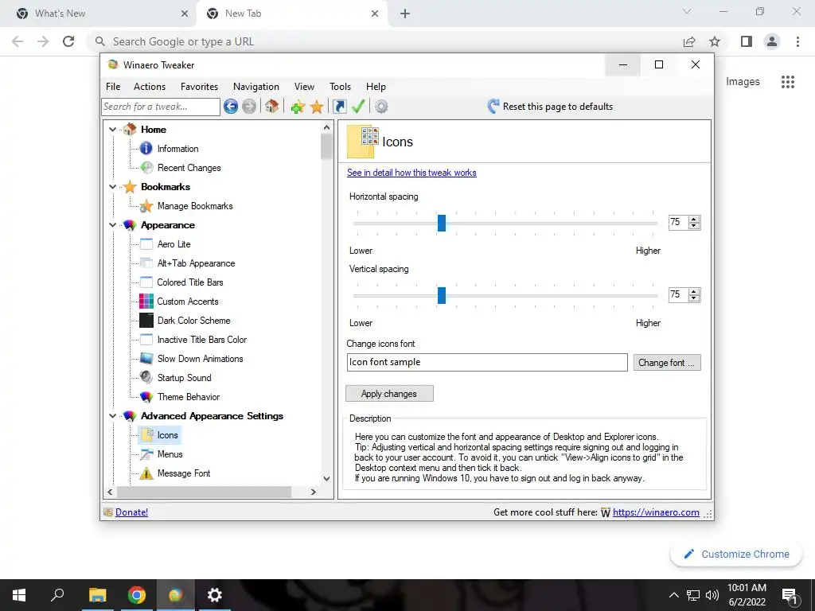Viewport: 815px width, 611px height.
Task: Collapse the Home tree node
Action: coord(112,130)
